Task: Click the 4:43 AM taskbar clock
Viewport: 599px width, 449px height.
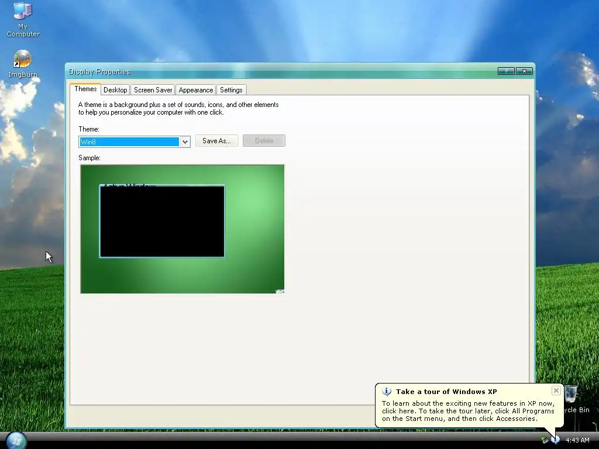Action: pyautogui.click(x=577, y=440)
